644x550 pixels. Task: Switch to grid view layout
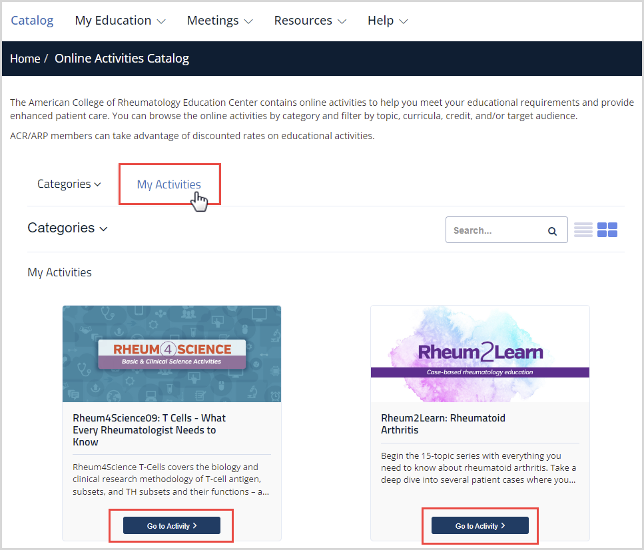coord(607,230)
